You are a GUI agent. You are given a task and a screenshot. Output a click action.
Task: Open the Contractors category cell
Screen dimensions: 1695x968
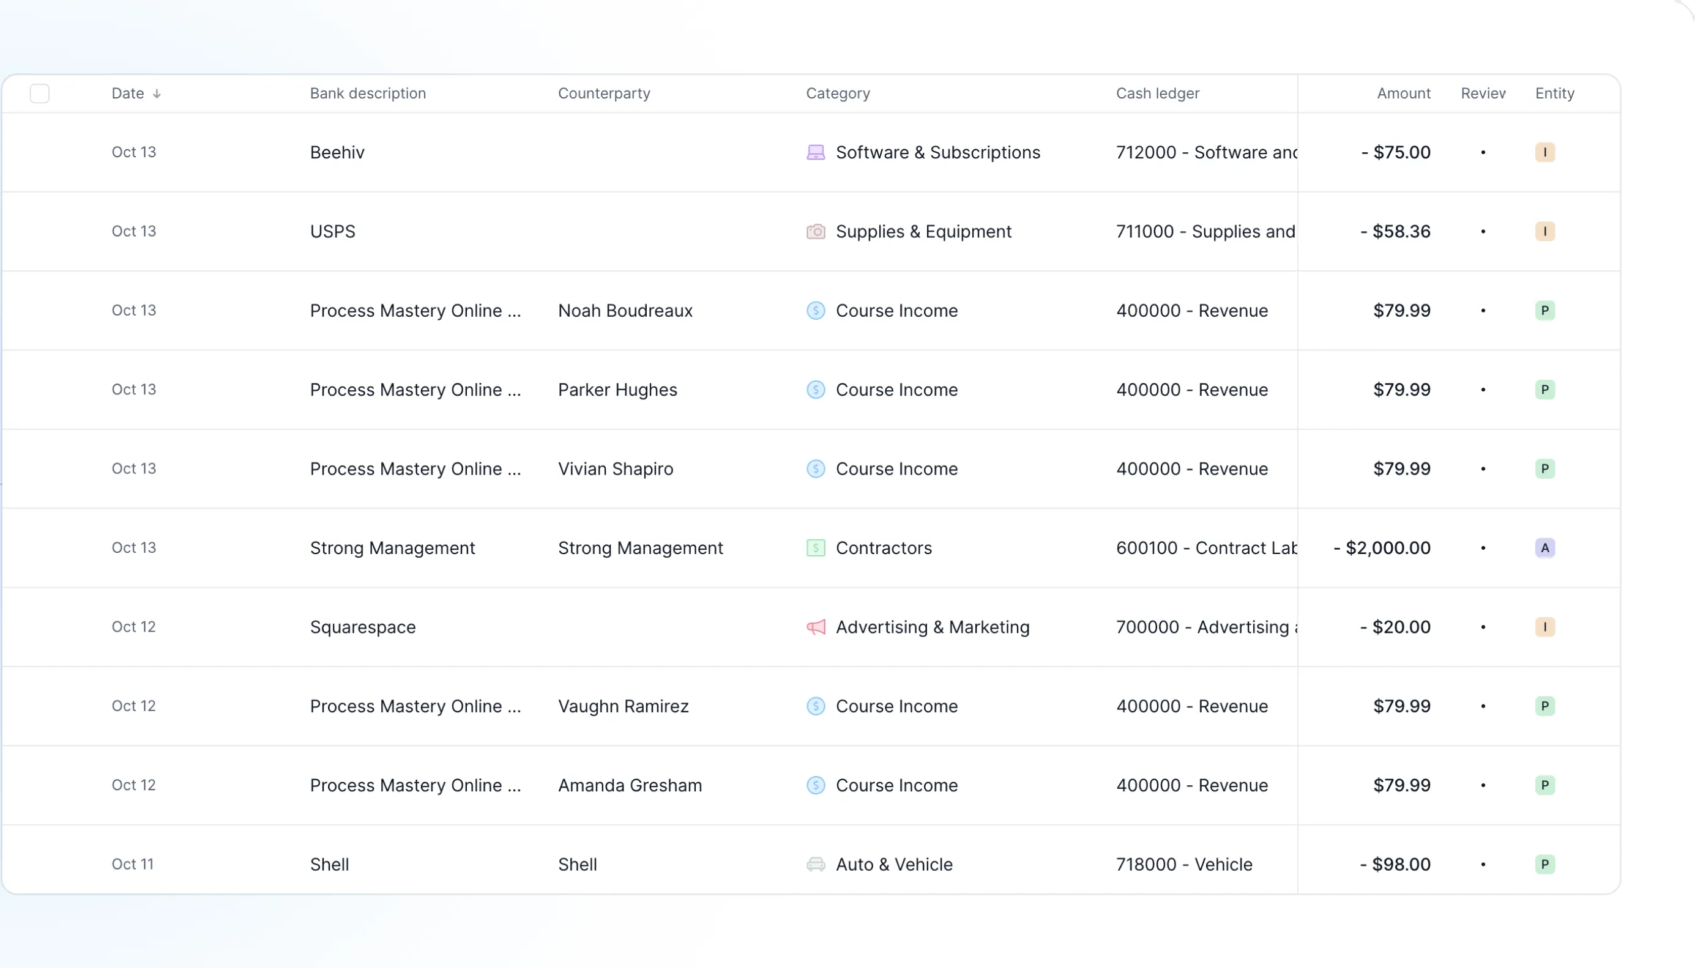869,548
